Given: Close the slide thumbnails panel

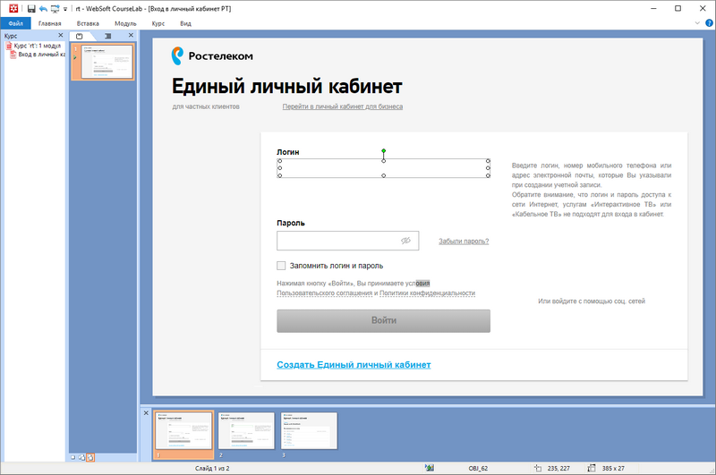Looking at the screenshot, I should [131, 35].
